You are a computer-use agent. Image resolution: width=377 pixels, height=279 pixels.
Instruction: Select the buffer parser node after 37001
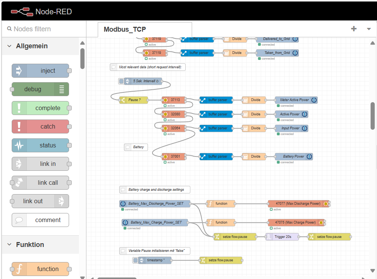point(216,156)
